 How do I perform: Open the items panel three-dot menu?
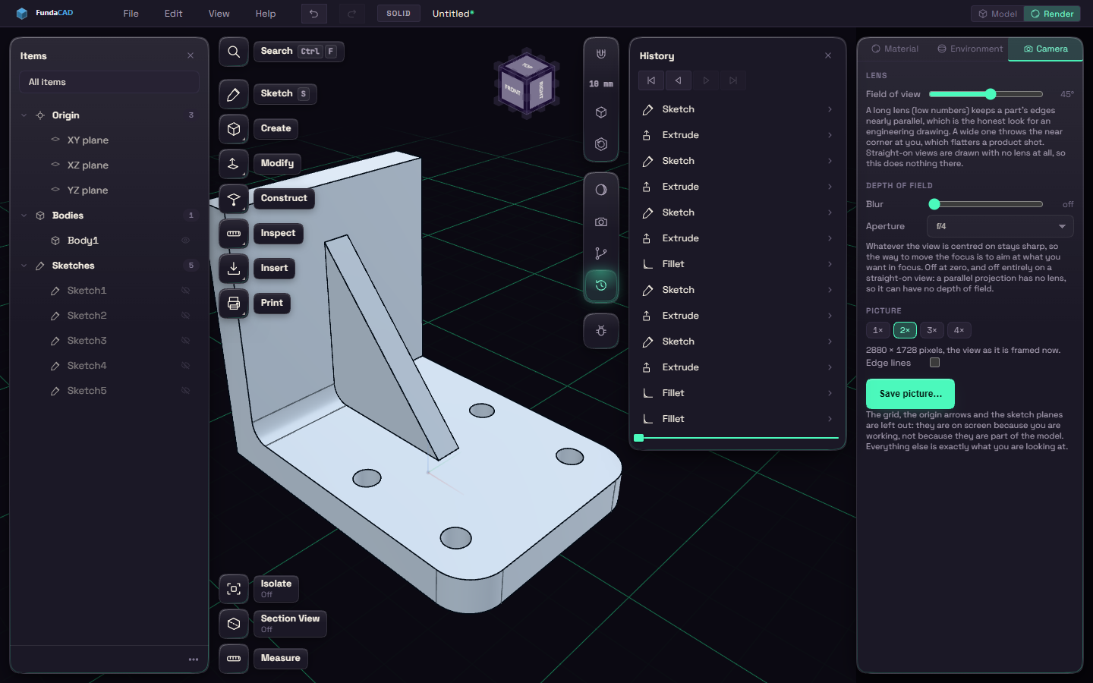(194, 659)
